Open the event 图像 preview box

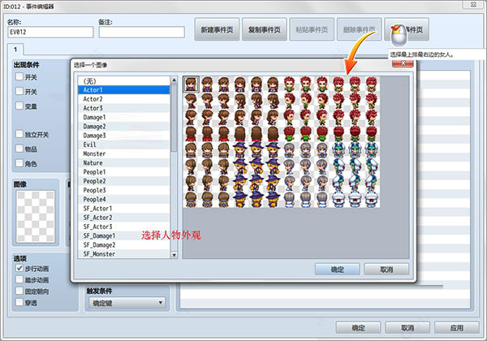click(36, 216)
